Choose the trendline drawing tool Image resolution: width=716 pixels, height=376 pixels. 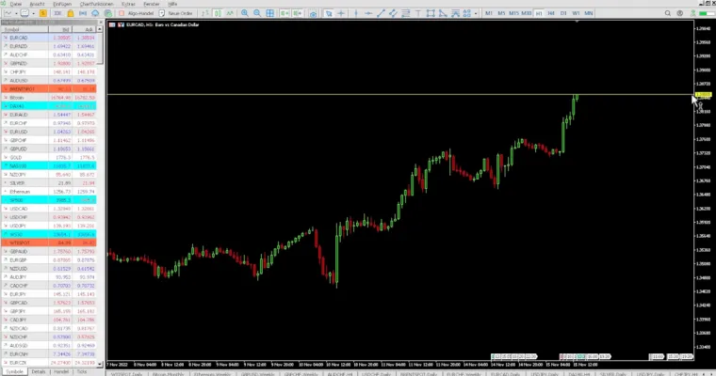[x=381, y=13]
